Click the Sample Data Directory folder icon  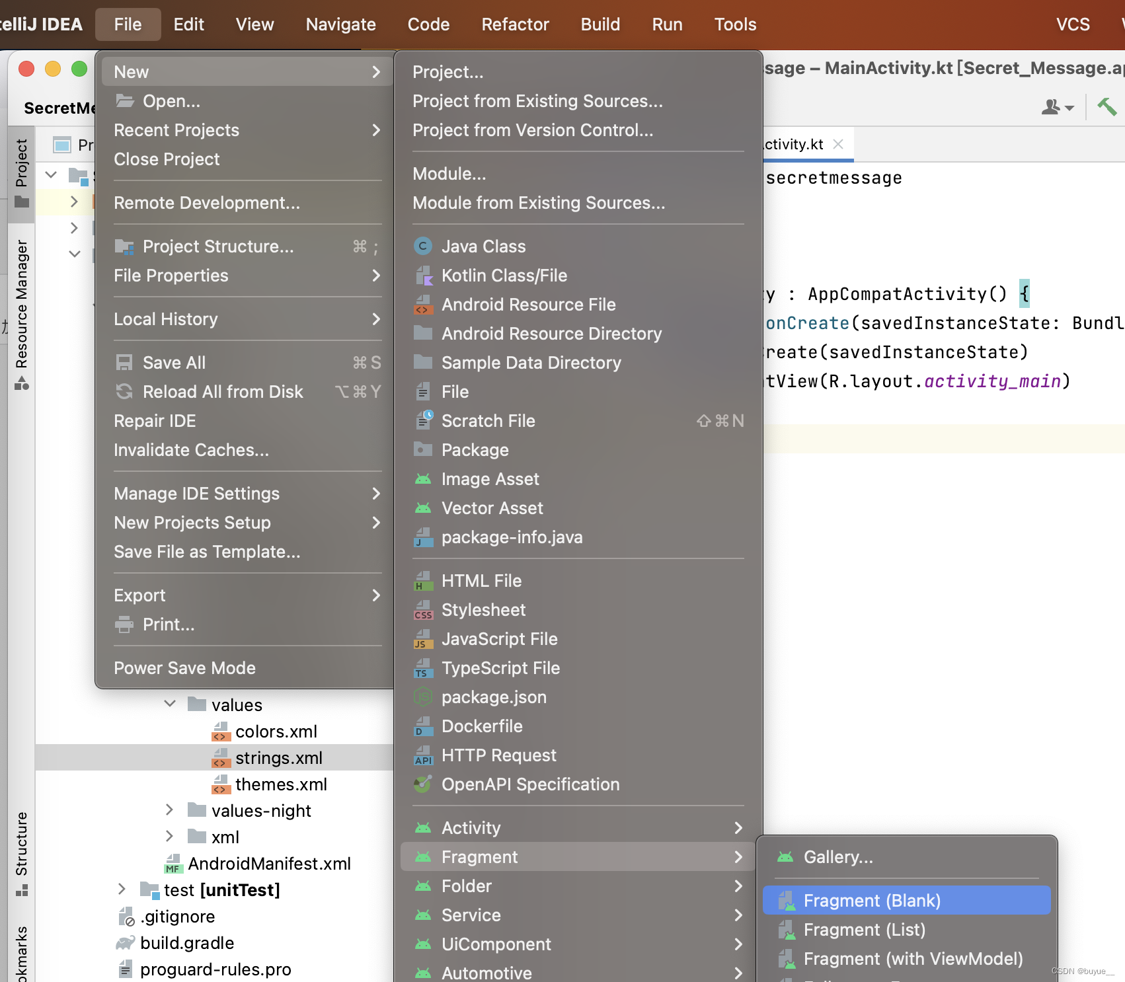[423, 362]
